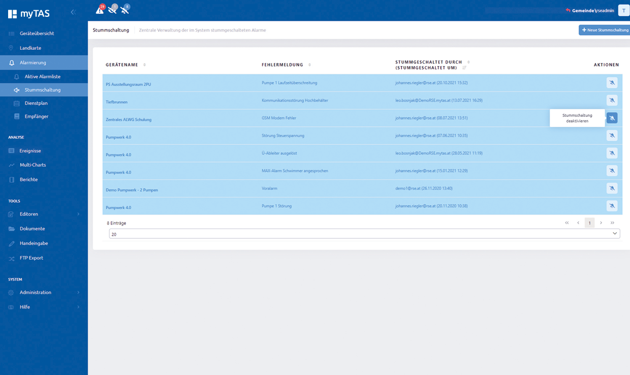Click the 8 Einträge count text

tap(116, 223)
